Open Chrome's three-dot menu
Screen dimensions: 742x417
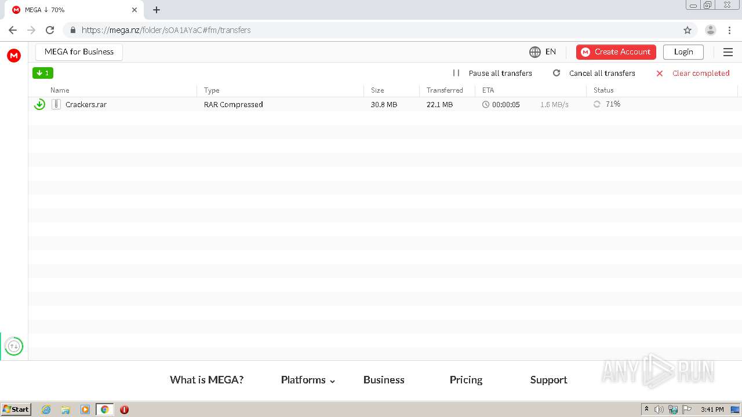729,30
